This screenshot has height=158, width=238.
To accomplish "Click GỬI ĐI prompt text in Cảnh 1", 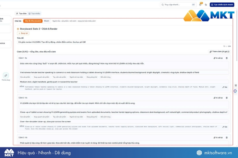I will 120,88.
